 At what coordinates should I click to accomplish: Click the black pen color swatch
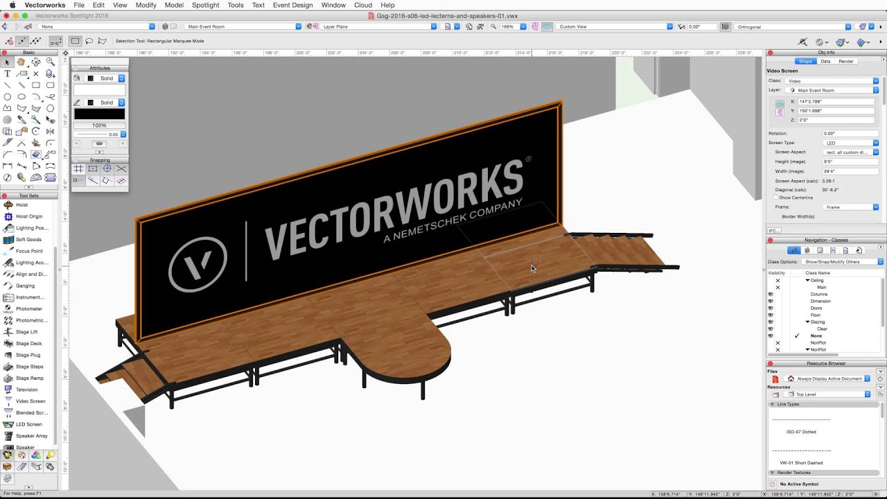pos(99,114)
